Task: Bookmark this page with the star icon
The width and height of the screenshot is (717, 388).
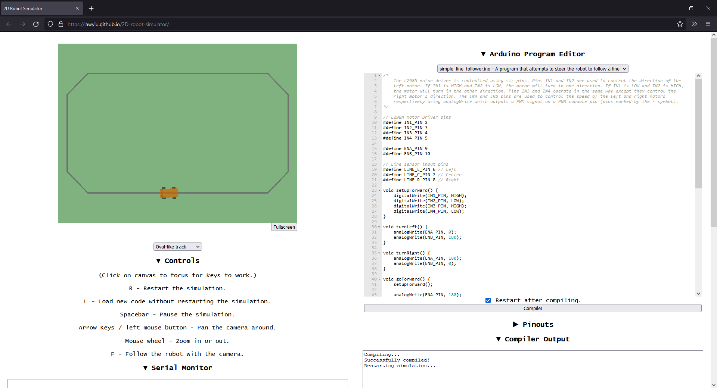Action: [680, 24]
